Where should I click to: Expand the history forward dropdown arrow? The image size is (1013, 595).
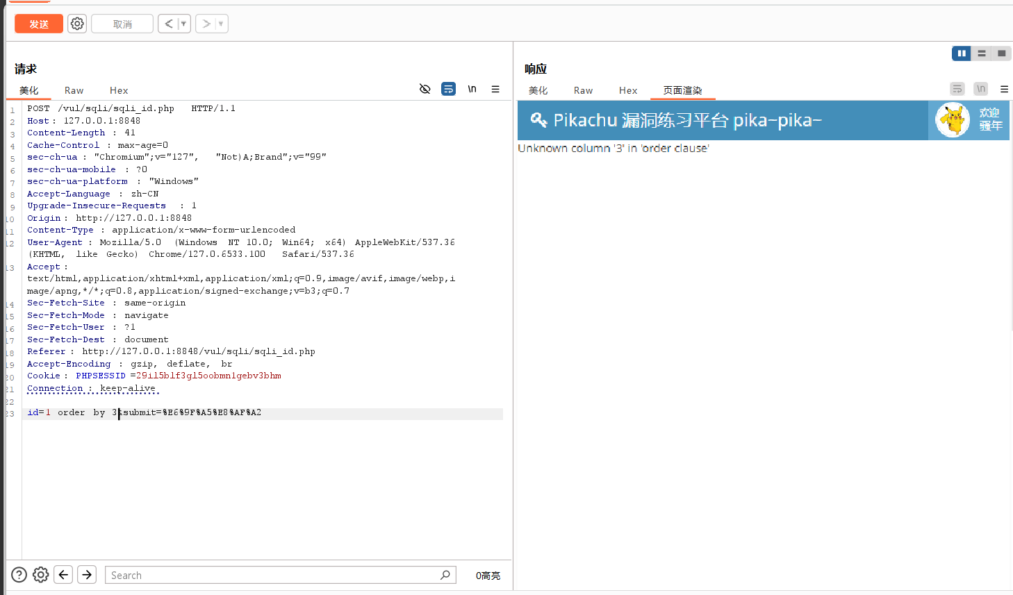click(x=221, y=24)
